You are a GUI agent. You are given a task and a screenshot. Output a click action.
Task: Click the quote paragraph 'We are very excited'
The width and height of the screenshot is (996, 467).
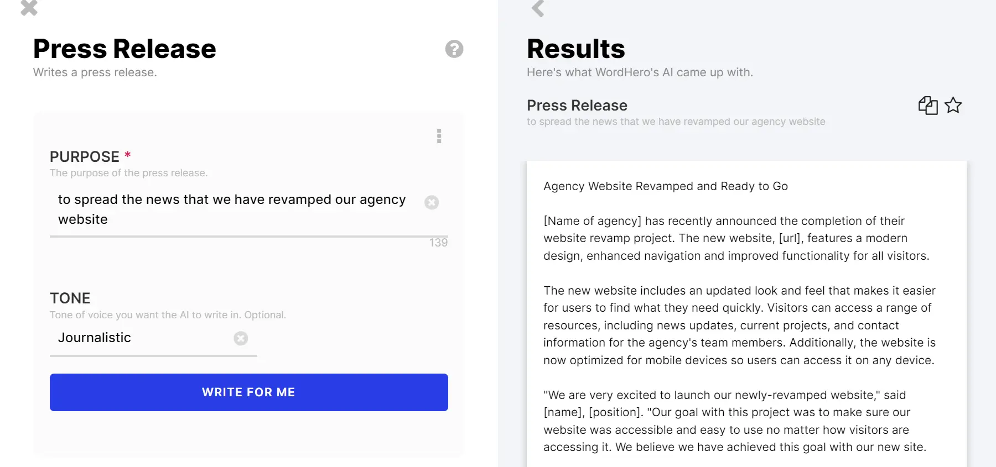pyautogui.click(x=735, y=421)
